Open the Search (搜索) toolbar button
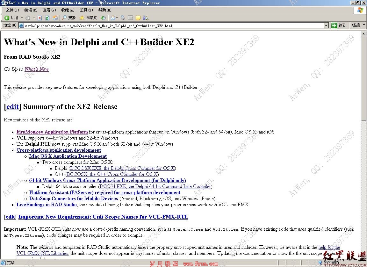The width and height of the screenshot is (367, 267). point(69,18)
